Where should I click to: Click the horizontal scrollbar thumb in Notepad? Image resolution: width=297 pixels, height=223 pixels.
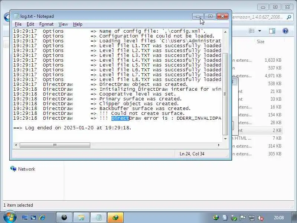(55, 145)
